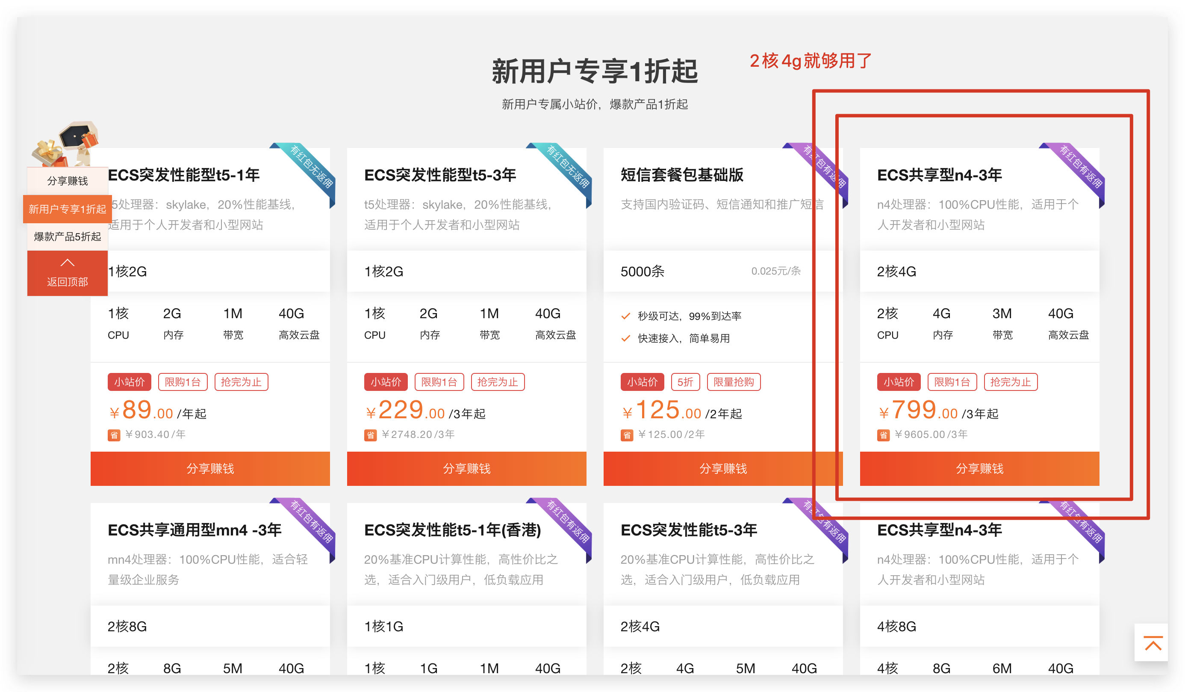Click the 2核4G spec row on n4-3年 card
The height and width of the screenshot is (692, 1185).
pos(896,272)
